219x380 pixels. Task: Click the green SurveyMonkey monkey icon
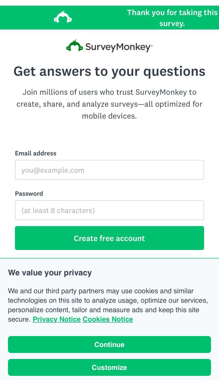point(74,46)
